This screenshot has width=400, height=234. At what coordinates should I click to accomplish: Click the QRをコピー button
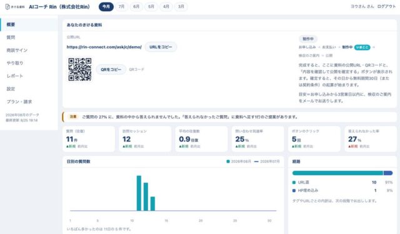(111, 69)
